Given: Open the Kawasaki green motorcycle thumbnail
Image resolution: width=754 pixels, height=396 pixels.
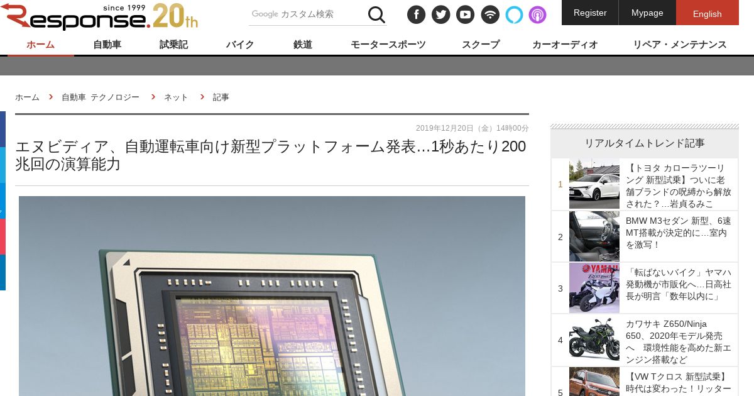Looking at the screenshot, I should [x=594, y=339].
